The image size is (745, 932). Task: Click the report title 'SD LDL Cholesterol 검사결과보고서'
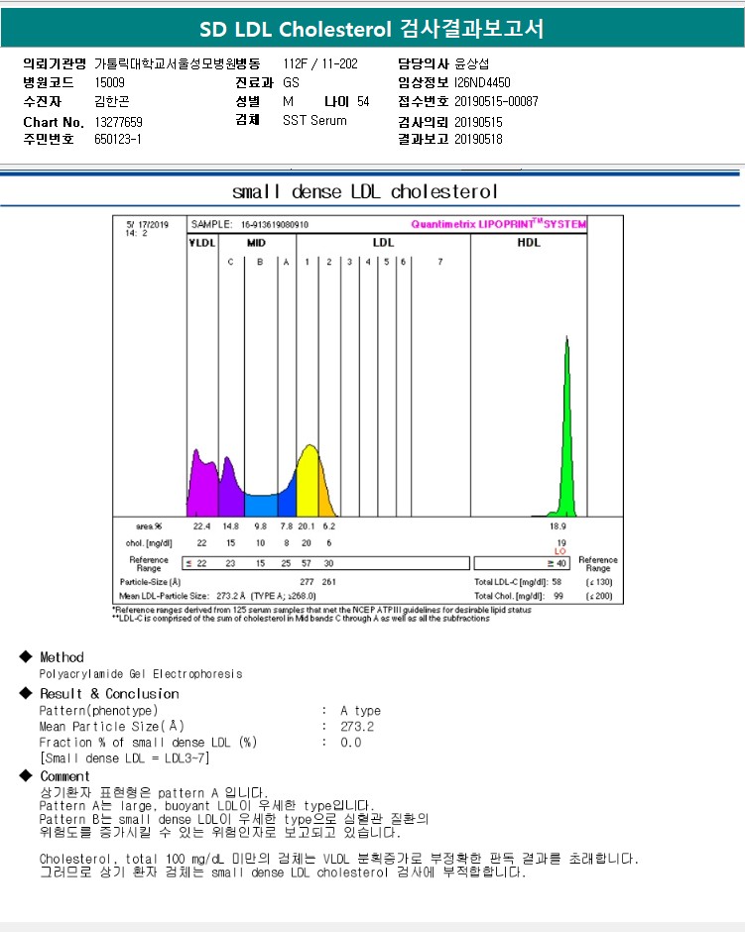coord(372,29)
